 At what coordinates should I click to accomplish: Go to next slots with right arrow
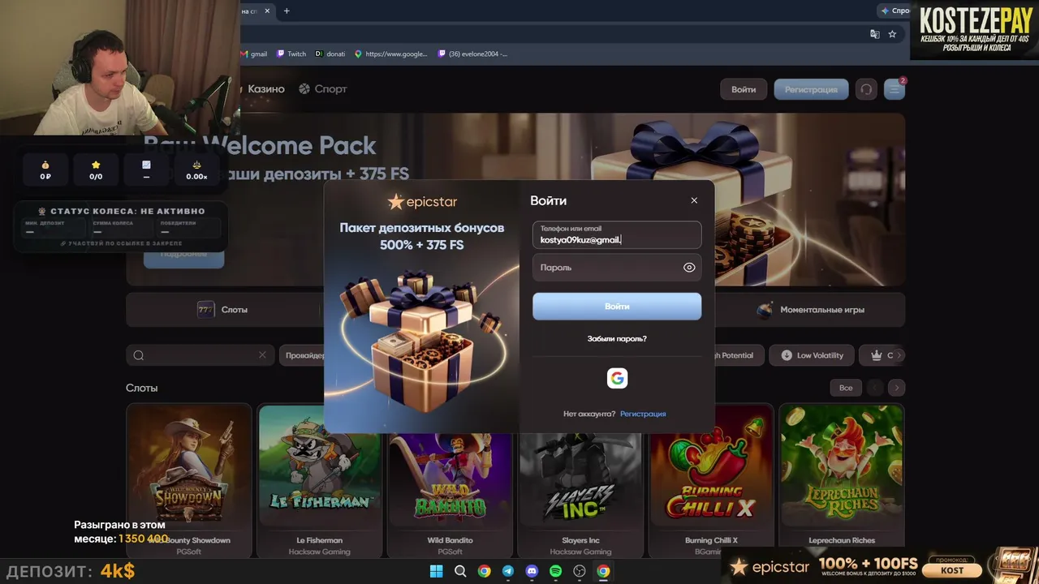896,388
